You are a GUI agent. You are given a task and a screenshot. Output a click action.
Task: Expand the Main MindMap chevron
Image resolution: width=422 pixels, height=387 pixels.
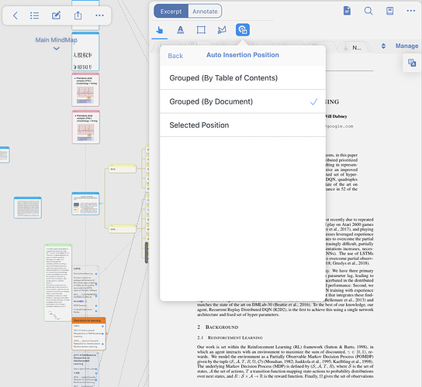click(x=57, y=49)
